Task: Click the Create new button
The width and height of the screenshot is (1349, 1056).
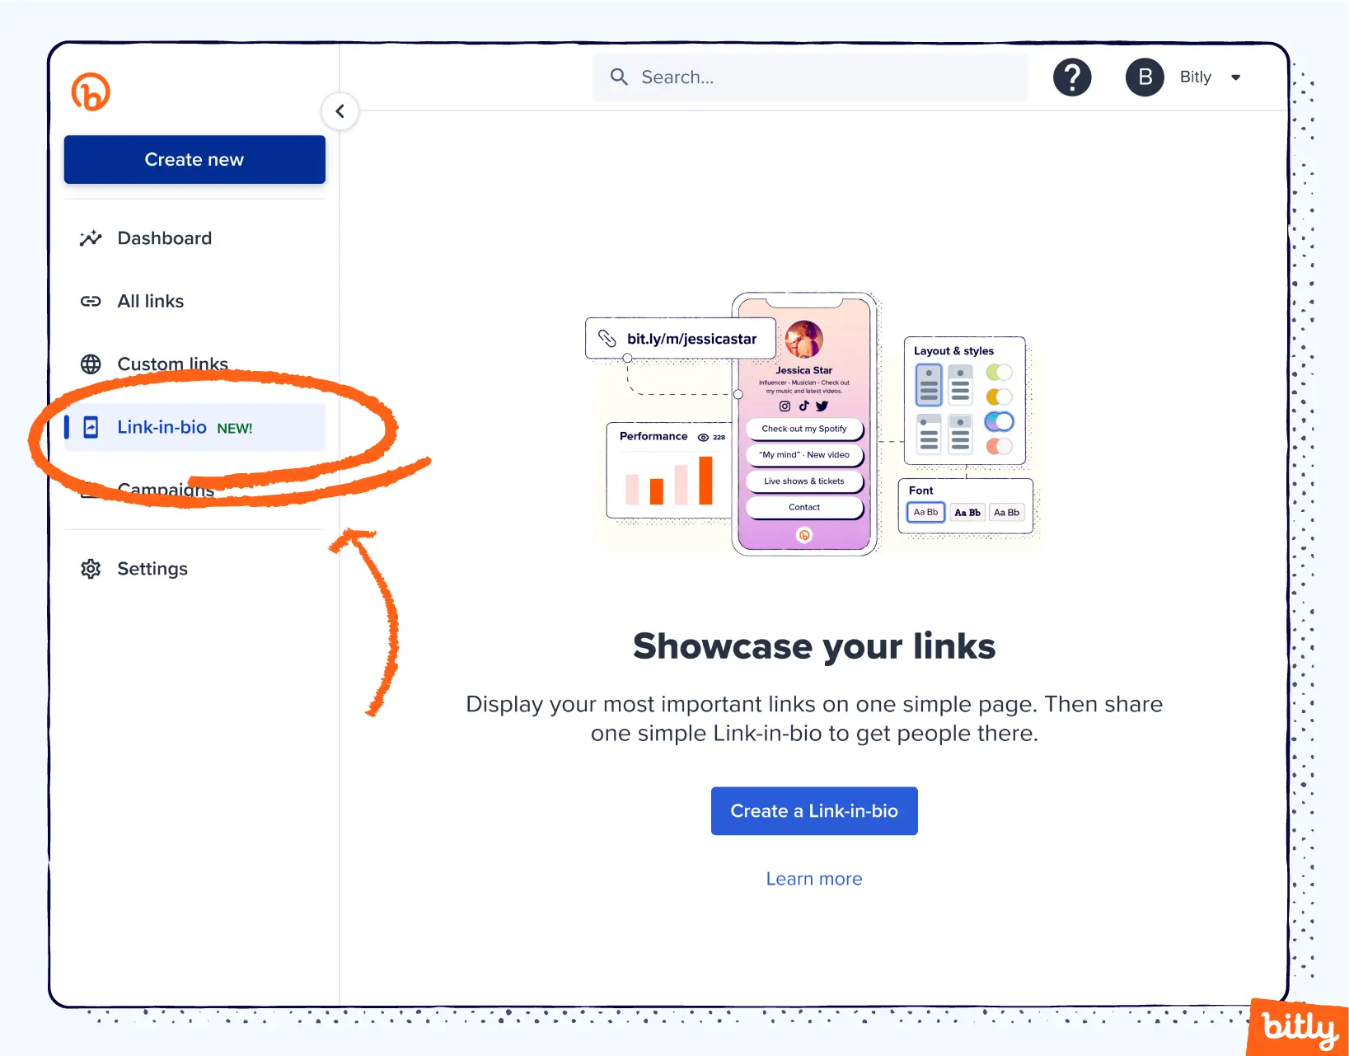Action: [194, 159]
